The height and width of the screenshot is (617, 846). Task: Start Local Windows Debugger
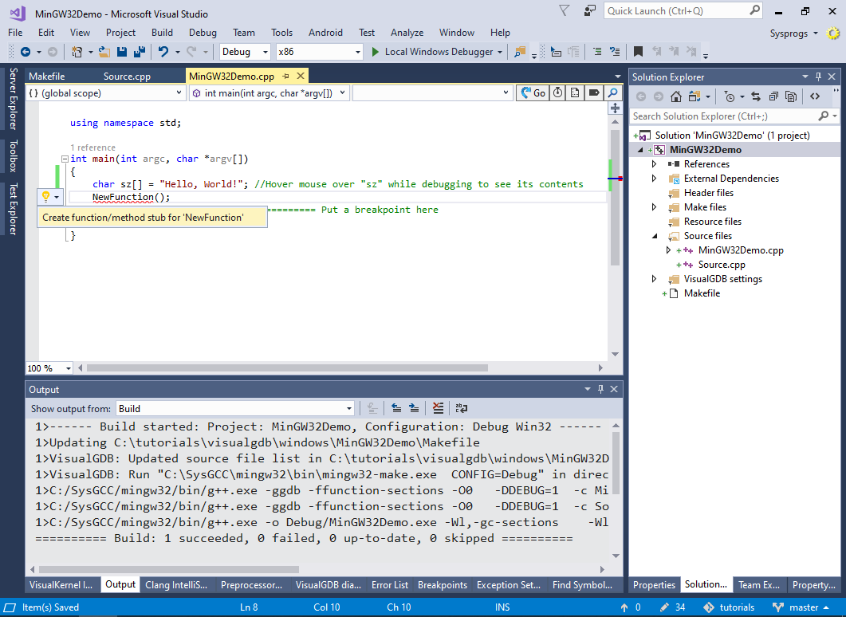tap(431, 52)
